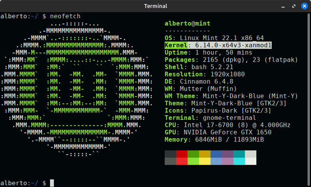
Task: Click the lime green swatch in bottom row
Action: coord(194,161)
